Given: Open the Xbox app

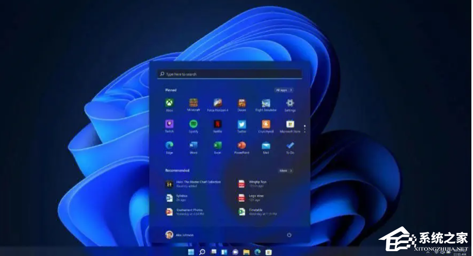Looking at the screenshot, I should pyautogui.click(x=169, y=103).
